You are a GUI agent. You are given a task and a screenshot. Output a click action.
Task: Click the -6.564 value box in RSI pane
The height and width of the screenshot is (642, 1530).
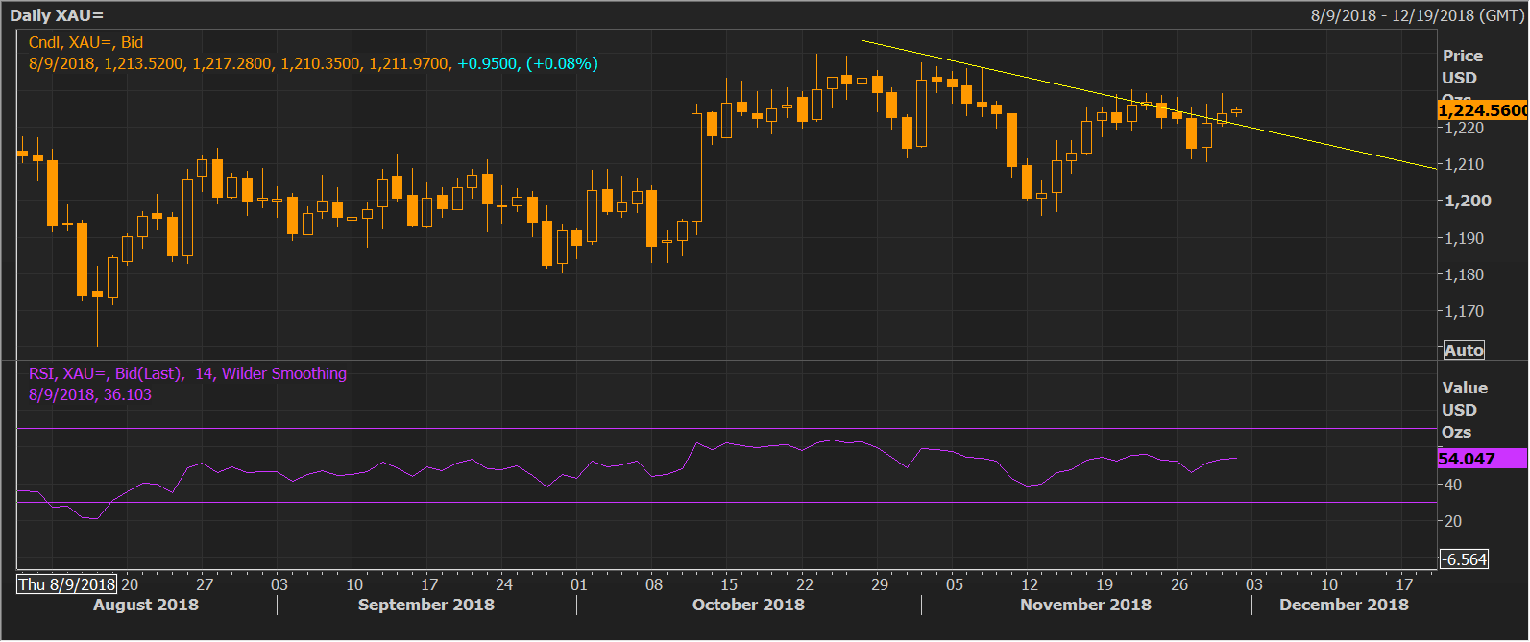[x=1464, y=559]
